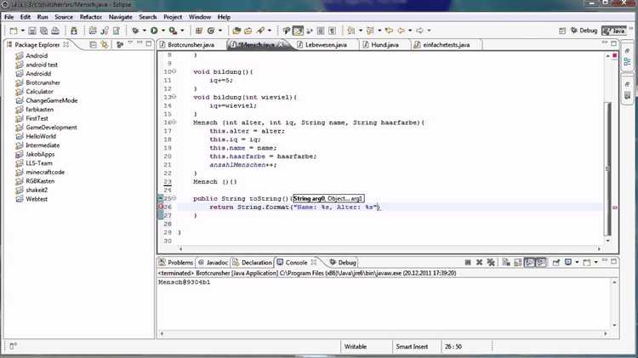
Task: Click the Search flashlight toolbar icon
Action: point(260,31)
